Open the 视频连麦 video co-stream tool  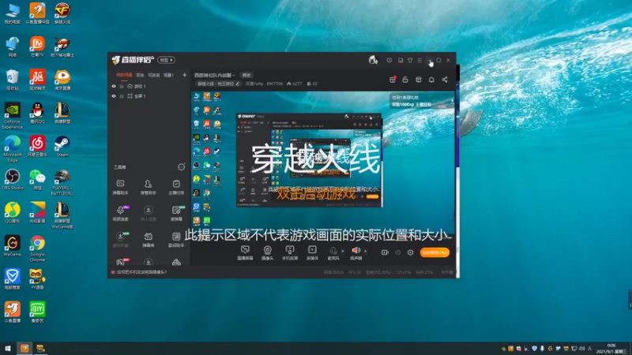[x=120, y=213]
